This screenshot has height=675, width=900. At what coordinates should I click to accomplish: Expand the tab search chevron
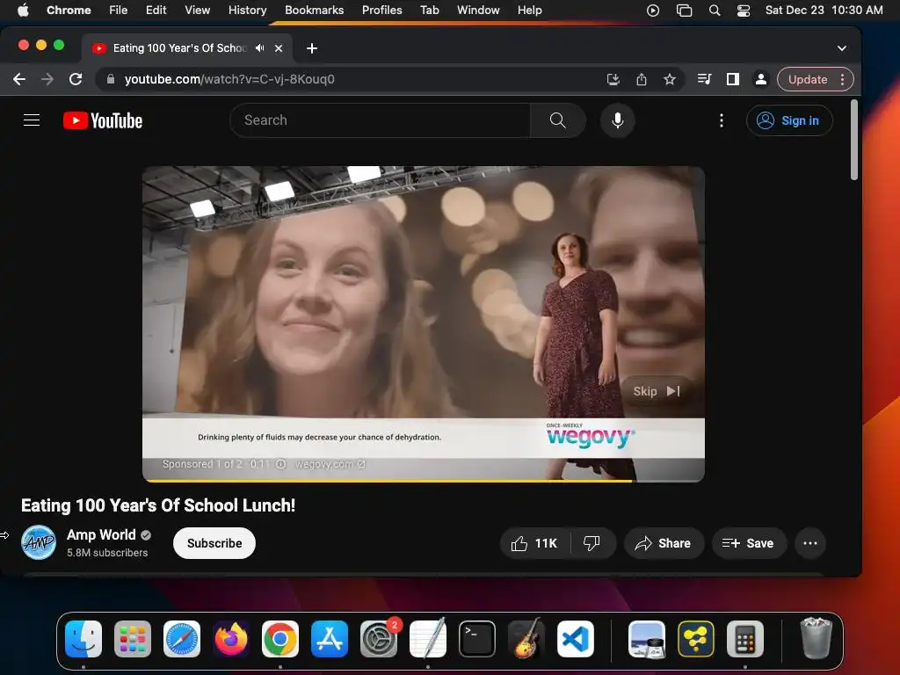841,48
